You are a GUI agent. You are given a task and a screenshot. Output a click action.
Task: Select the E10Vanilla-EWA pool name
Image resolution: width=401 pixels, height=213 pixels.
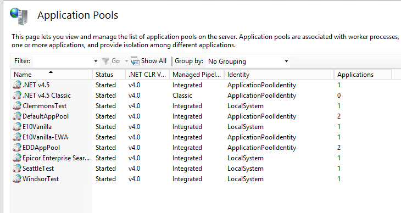(45, 137)
